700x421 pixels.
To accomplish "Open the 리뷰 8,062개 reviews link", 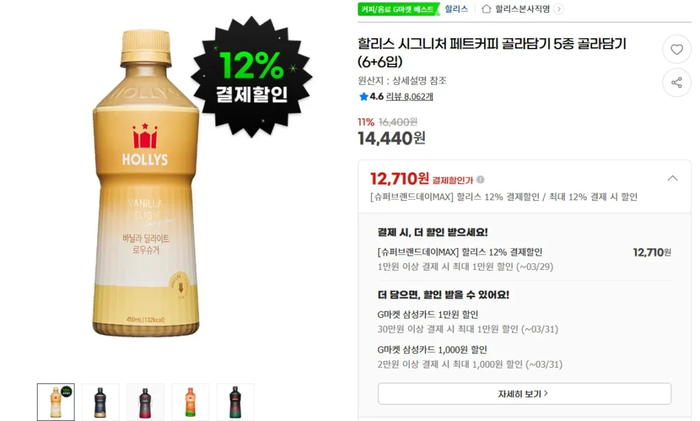I will click(409, 96).
